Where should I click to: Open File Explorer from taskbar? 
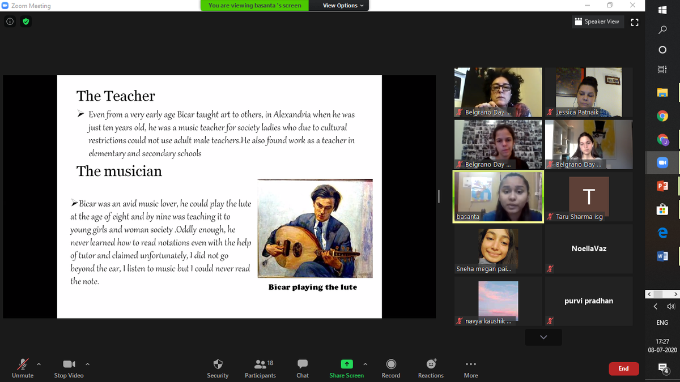[662, 92]
